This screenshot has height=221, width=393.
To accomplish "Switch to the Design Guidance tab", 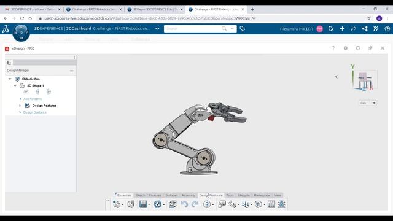I will coord(211,195).
